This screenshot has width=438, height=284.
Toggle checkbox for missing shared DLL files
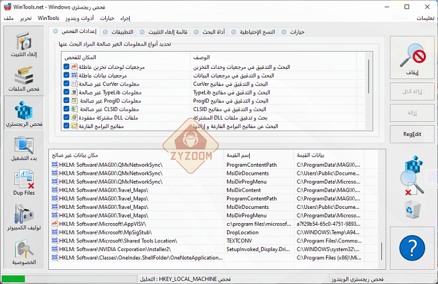coord(66,117)
